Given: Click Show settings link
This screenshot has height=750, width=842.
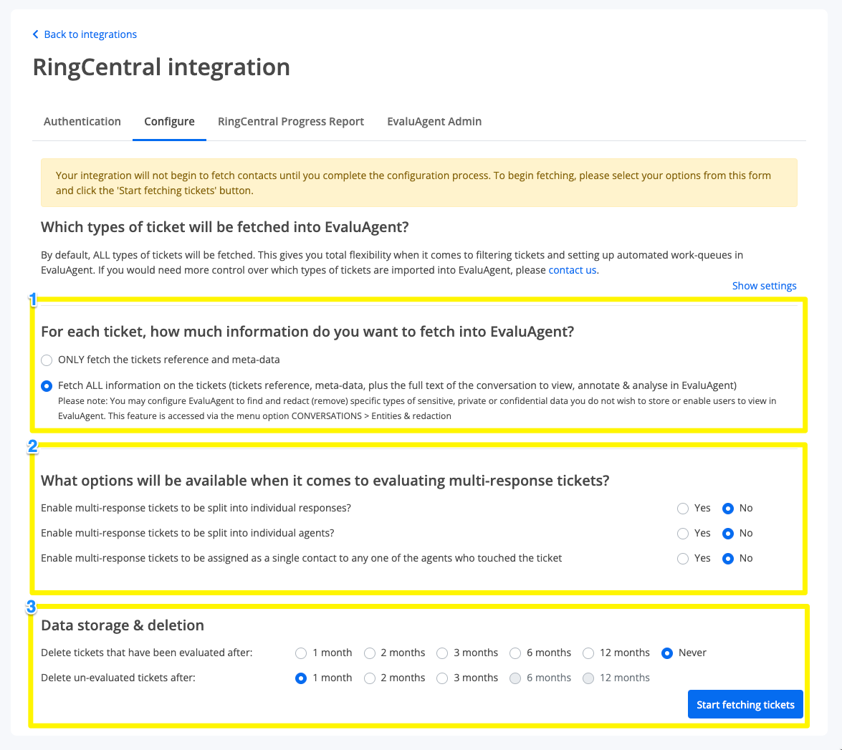Looking at the screenshot, I should click(x=764, y=286).
